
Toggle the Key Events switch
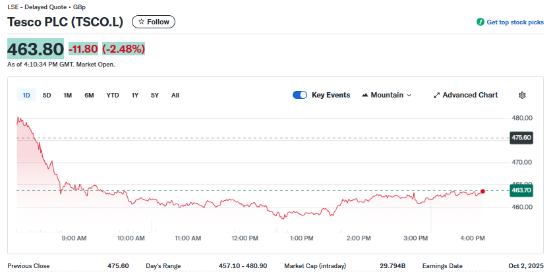[x=300, y=95]
